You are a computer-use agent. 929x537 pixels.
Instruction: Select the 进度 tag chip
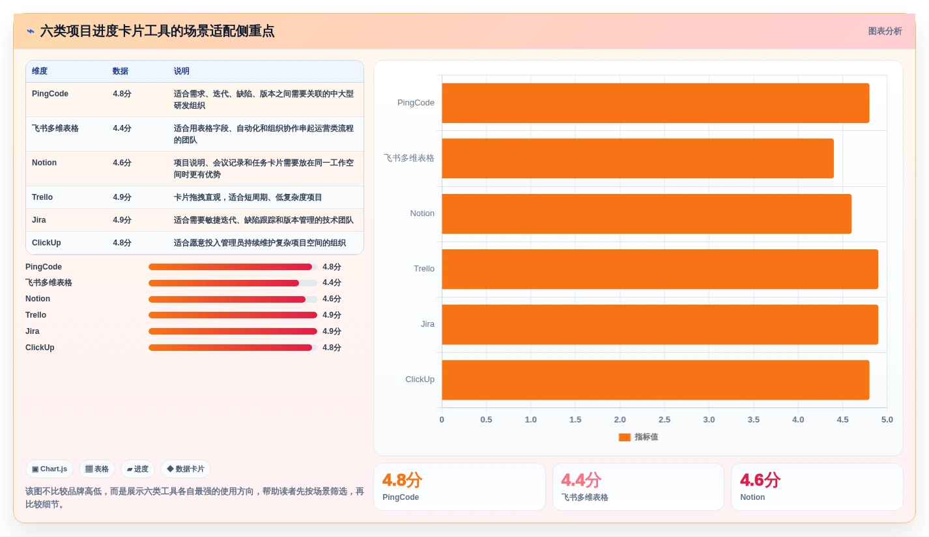(137, 469)
